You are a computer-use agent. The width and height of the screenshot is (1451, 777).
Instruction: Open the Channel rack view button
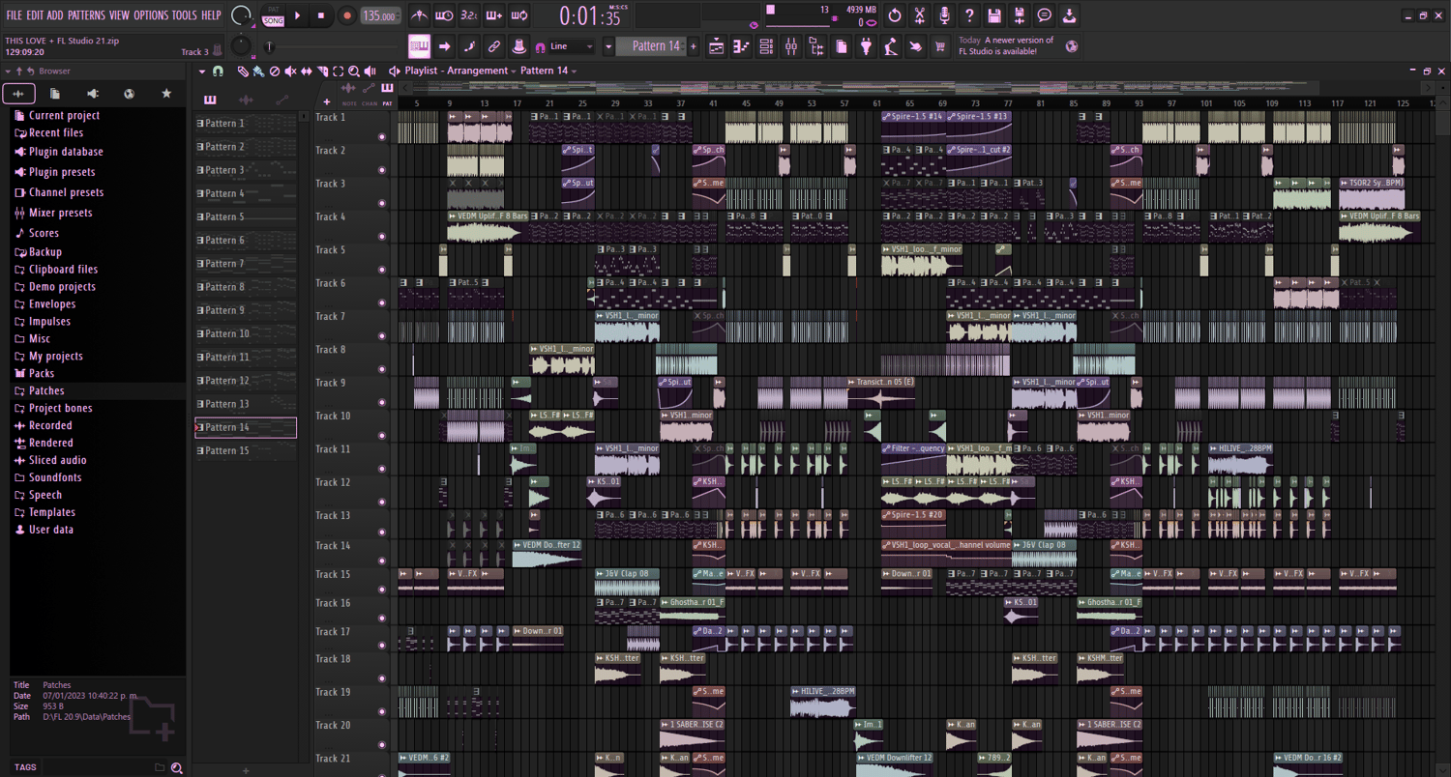[766, 46]
